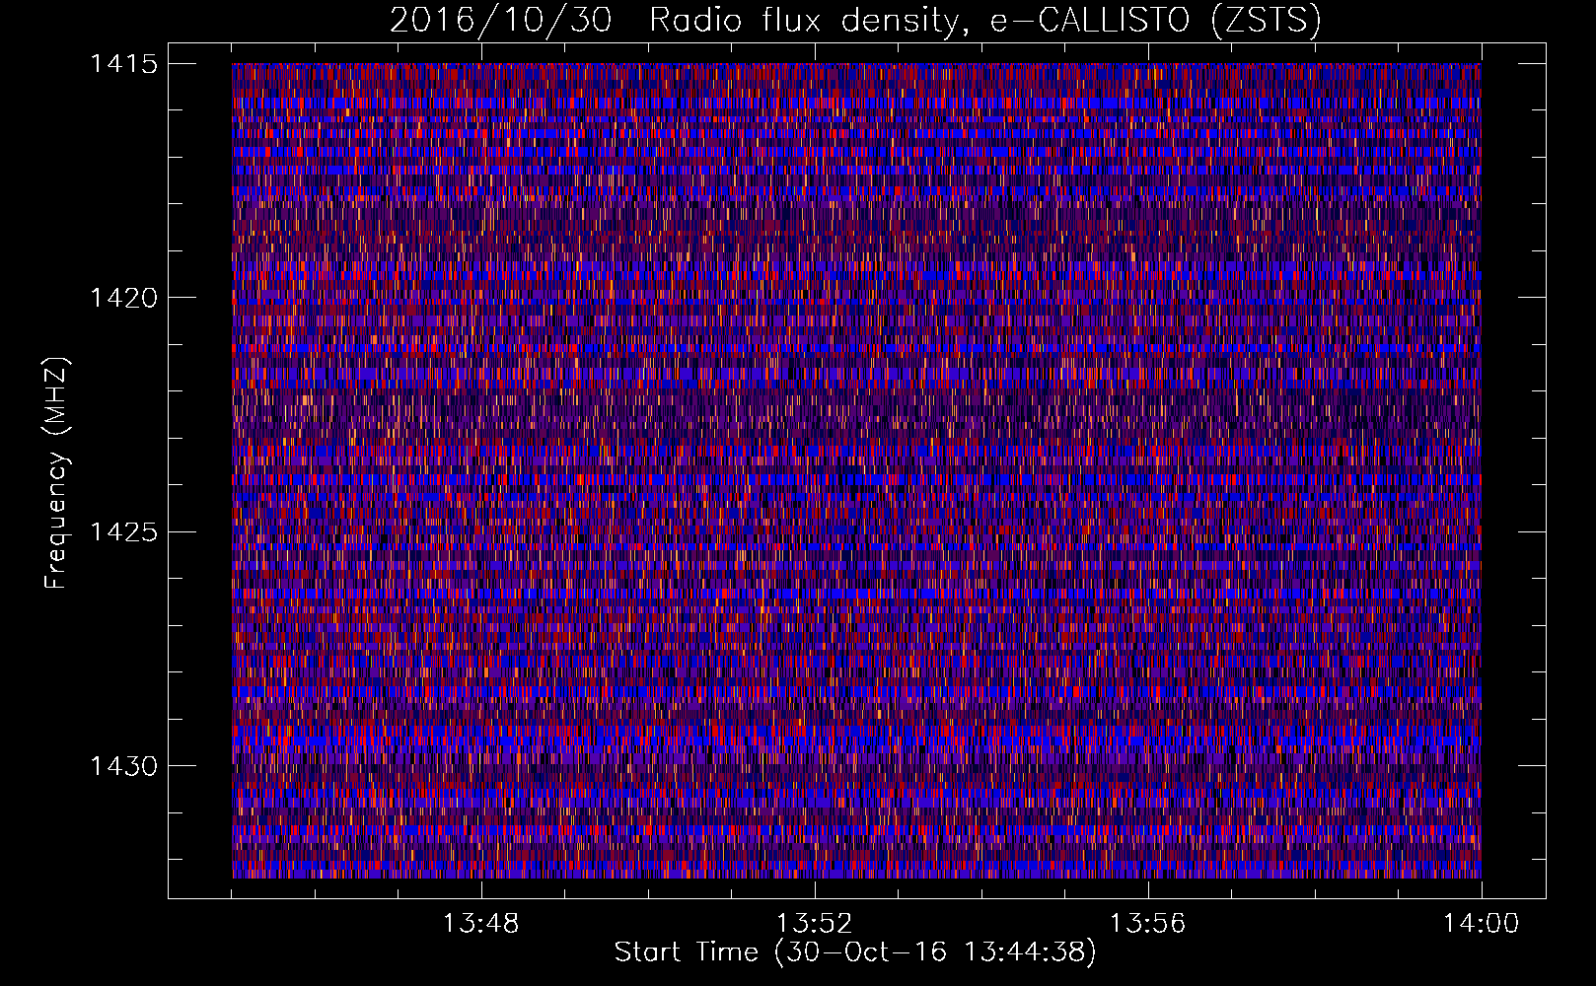Click the 'Frequency (MHZ)' axis title
The height and width of the screenshot is (986, 1596).
click(56, 473)
